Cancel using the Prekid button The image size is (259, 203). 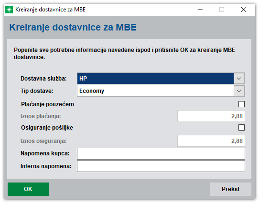[231, 189]
